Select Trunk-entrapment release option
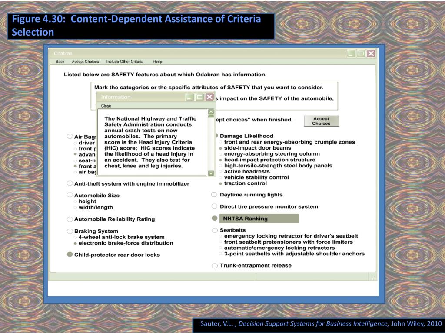 click(x=215, y=266)
